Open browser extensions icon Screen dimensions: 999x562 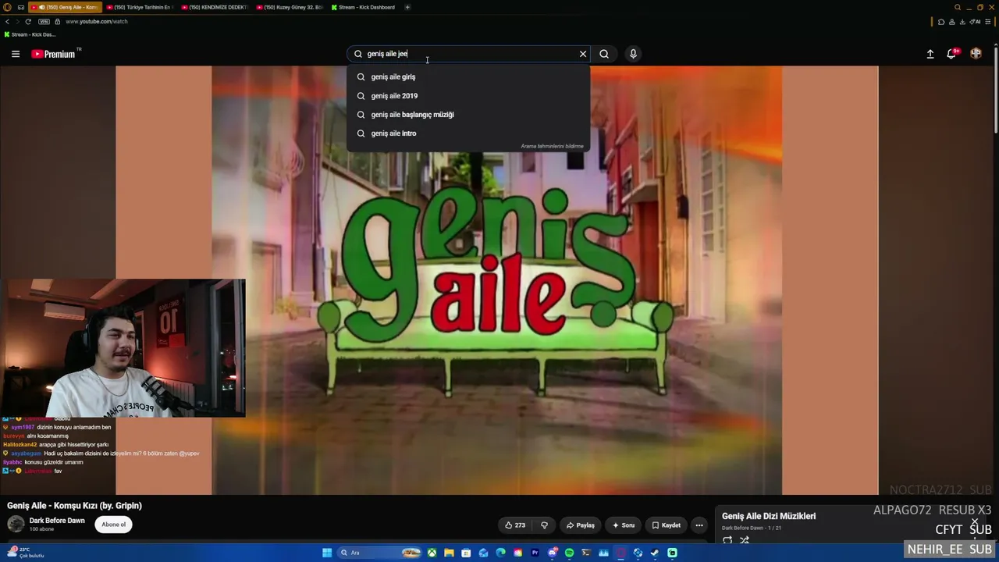coord(941,22)
